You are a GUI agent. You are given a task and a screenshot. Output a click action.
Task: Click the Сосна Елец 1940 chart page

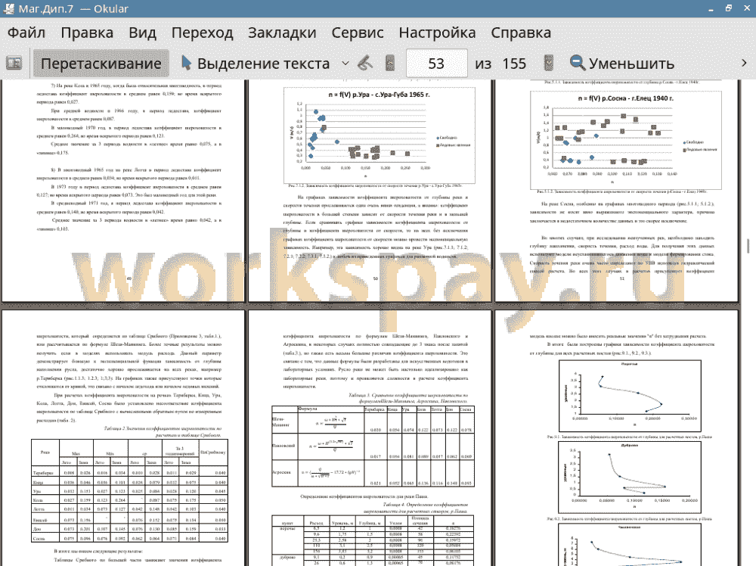tap(617, 191)
